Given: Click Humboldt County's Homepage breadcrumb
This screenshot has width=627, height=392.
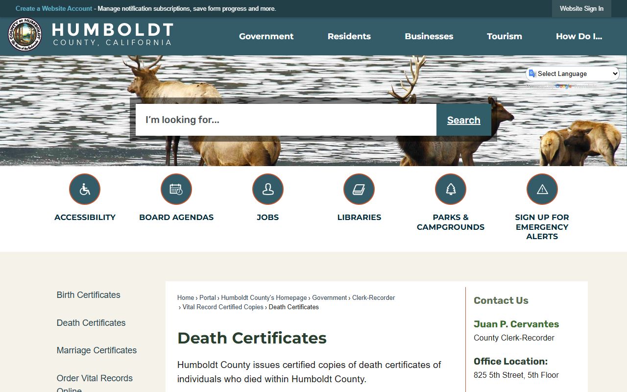Looking at the screenshot, I should [x=264, y=298].
